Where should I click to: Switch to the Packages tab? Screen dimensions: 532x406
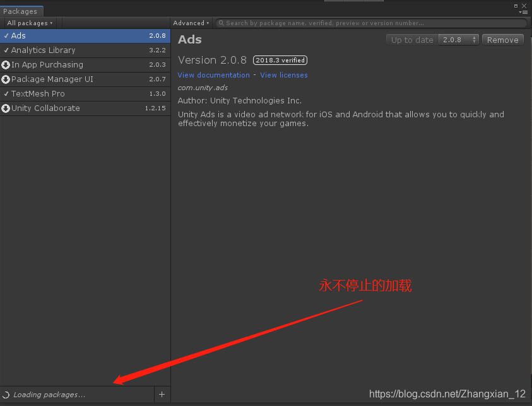(21, 11)
